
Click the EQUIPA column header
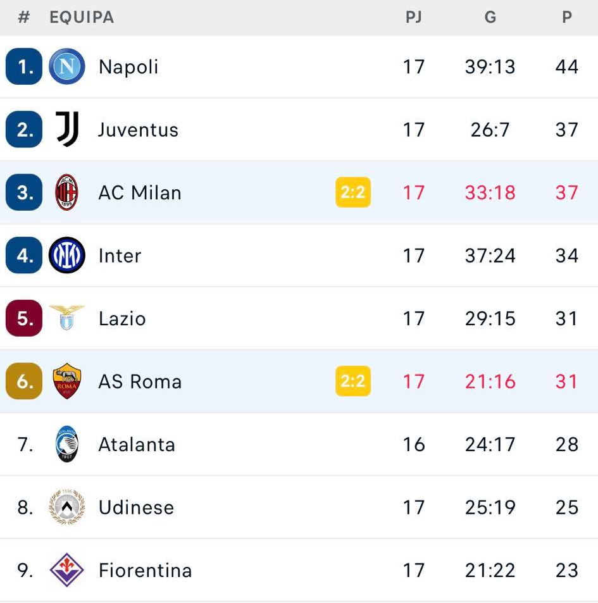click(82, 17)
